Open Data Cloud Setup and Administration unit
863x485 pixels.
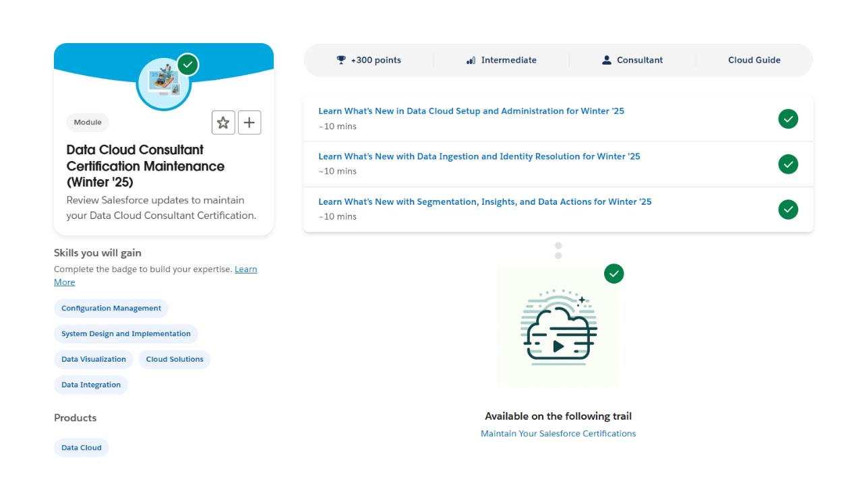tap(471, 111)
